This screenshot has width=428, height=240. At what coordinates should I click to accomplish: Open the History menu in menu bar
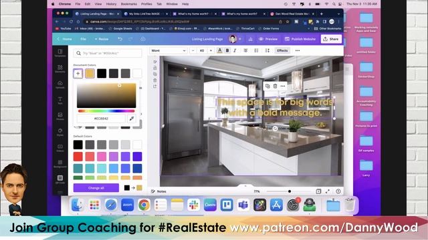tap(111, 4)
